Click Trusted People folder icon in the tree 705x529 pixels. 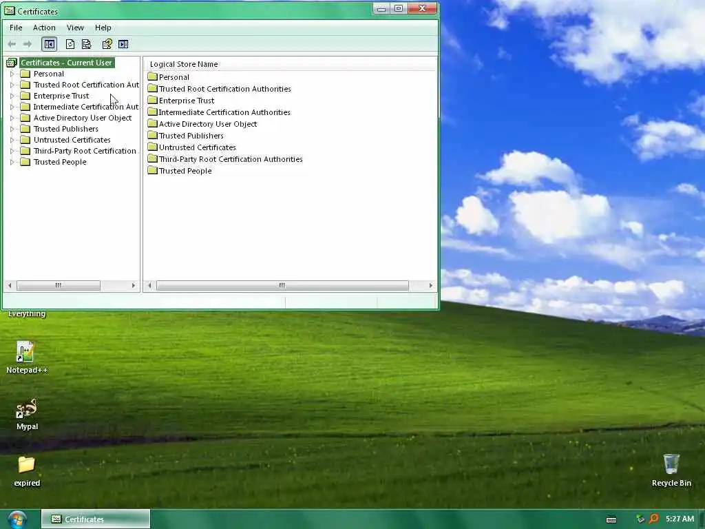click(x=25, y=162)
